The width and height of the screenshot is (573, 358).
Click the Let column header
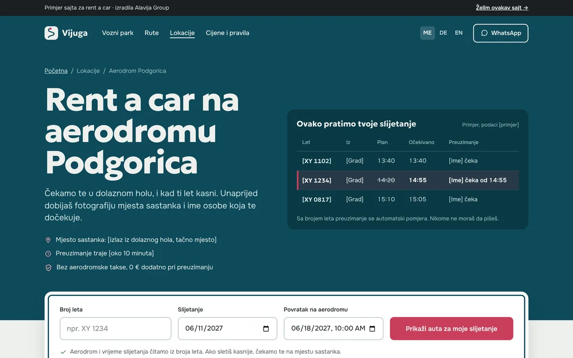tap(306, 142)
